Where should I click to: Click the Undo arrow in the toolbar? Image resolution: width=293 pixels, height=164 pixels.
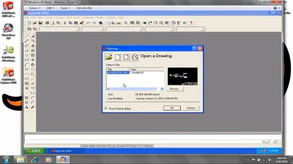click(88, 23)
